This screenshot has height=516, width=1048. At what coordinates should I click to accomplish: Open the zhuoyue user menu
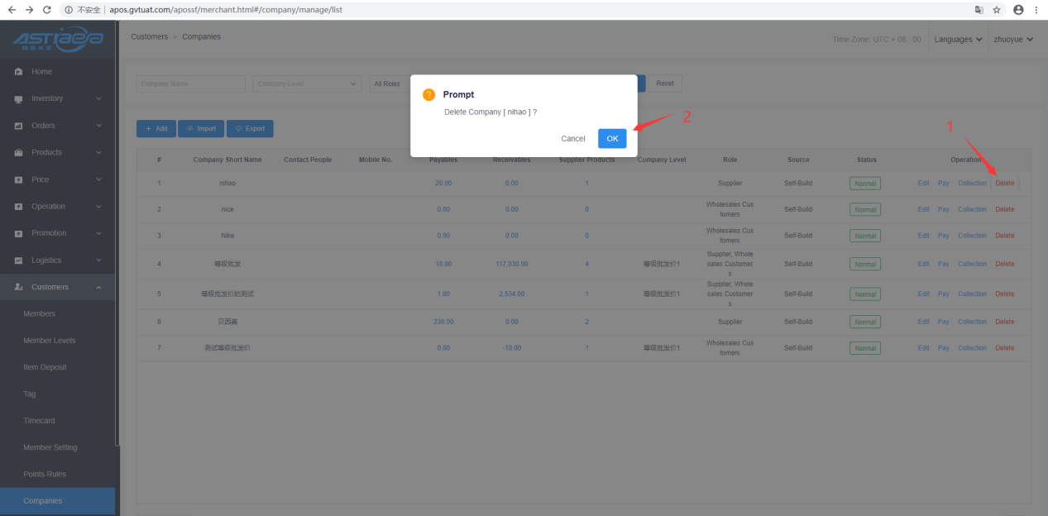click(1013, 39)
